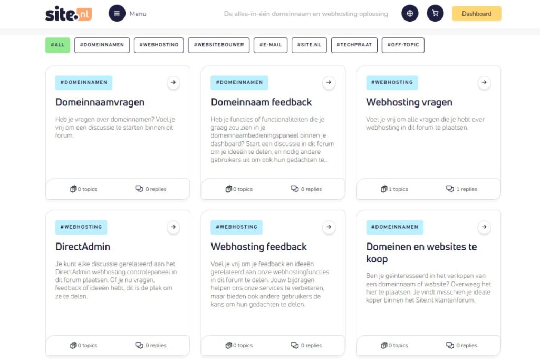Enable the #OFF-TOPIC filter
Viewport: 540px width, 360px height.
(403, 45)
